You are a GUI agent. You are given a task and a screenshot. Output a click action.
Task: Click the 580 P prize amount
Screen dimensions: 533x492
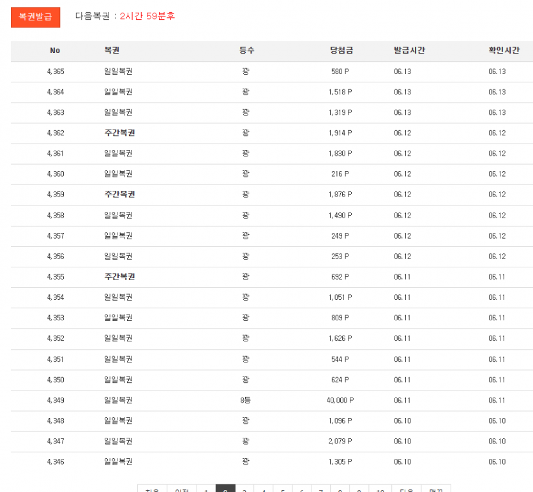pyautogui.click(x=340, y=71)
